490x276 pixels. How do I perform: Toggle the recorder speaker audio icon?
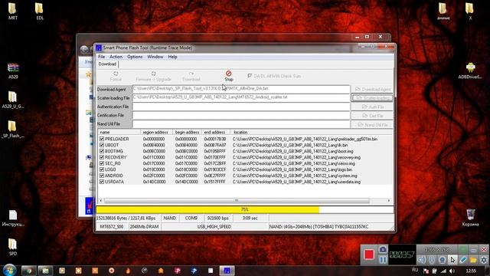(422, 260)
